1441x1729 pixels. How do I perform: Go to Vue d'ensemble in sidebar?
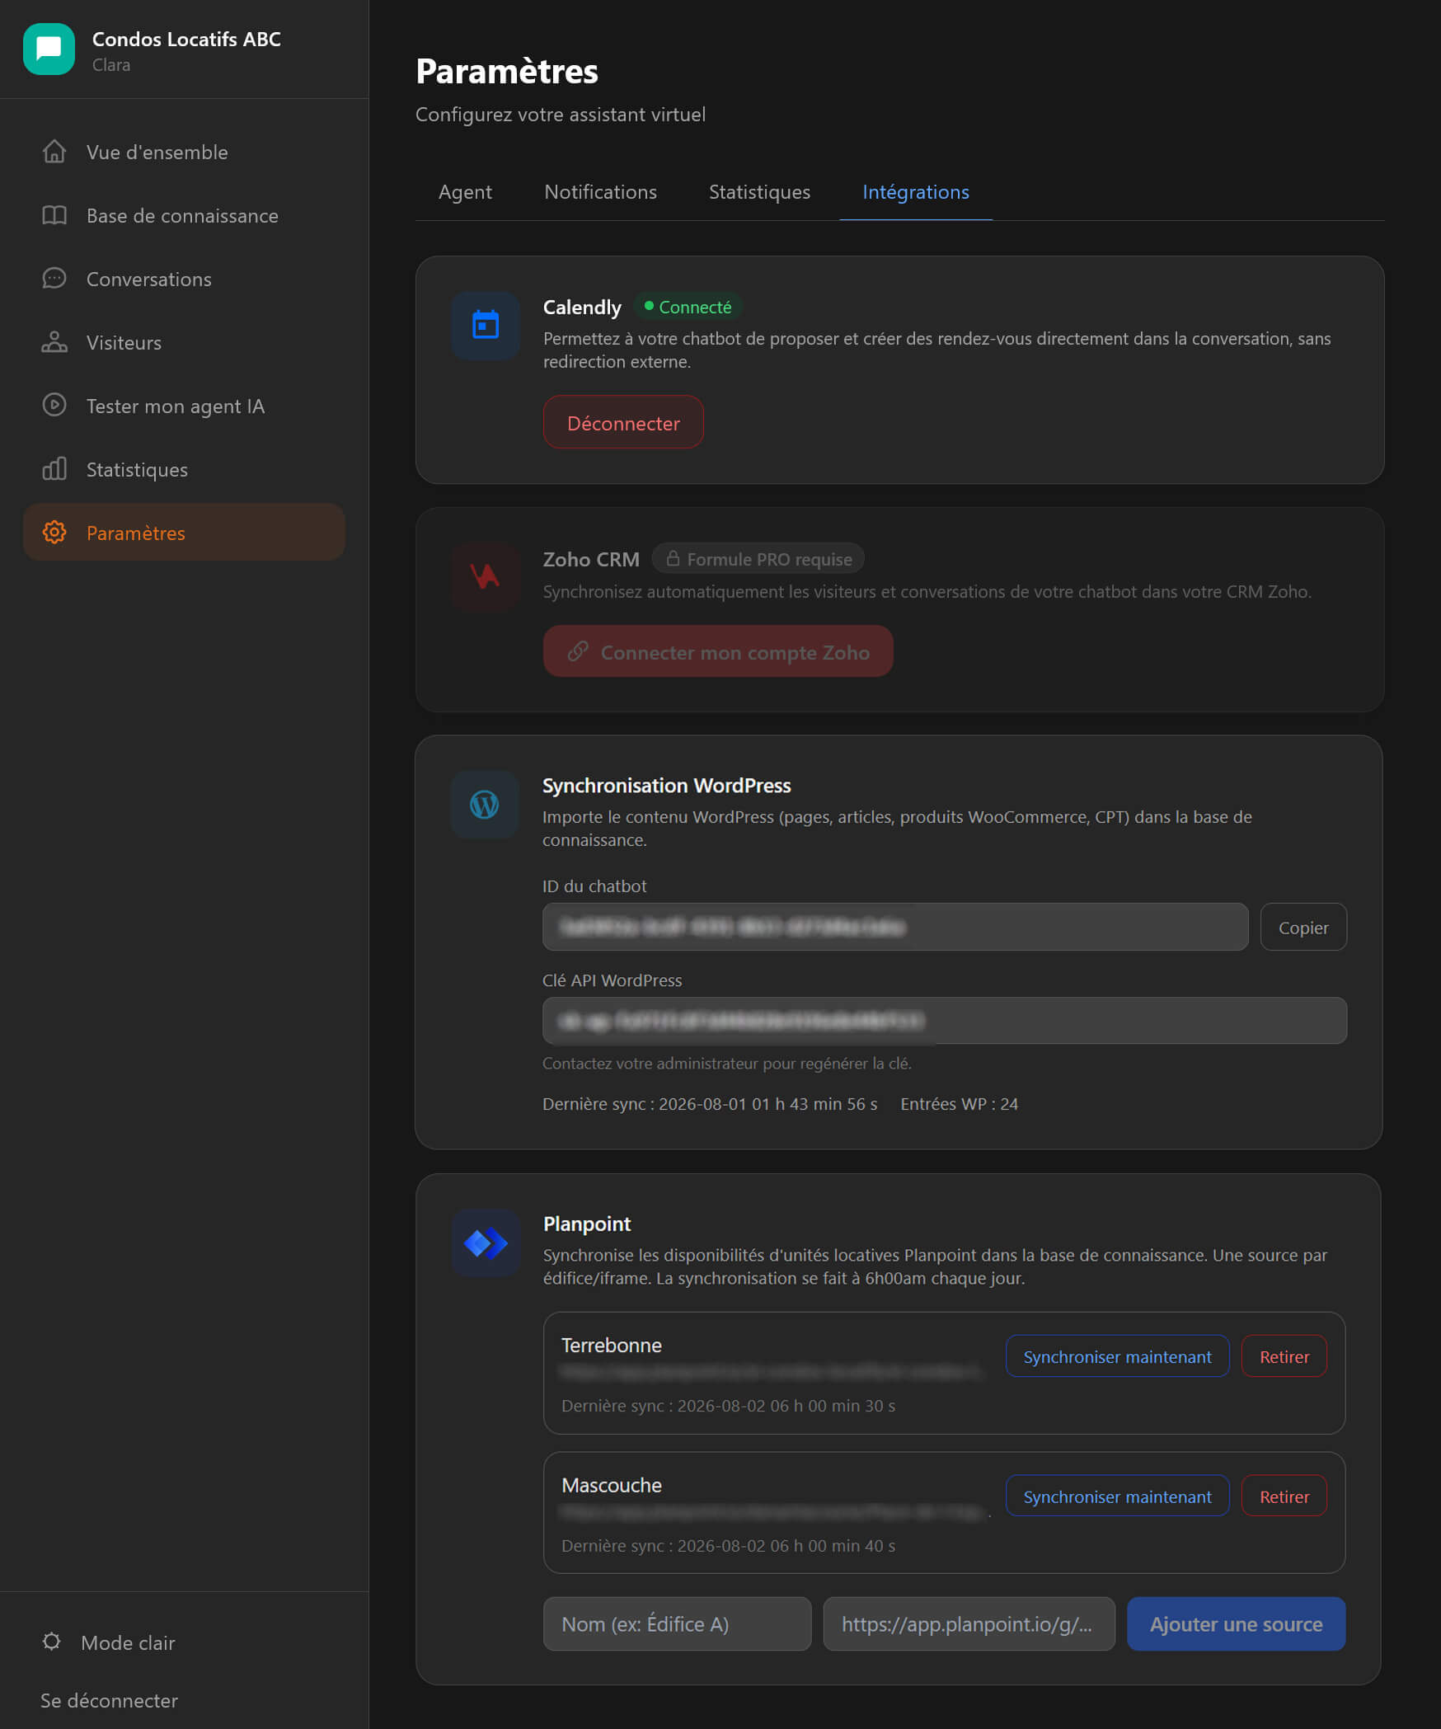tap(184, 152)
